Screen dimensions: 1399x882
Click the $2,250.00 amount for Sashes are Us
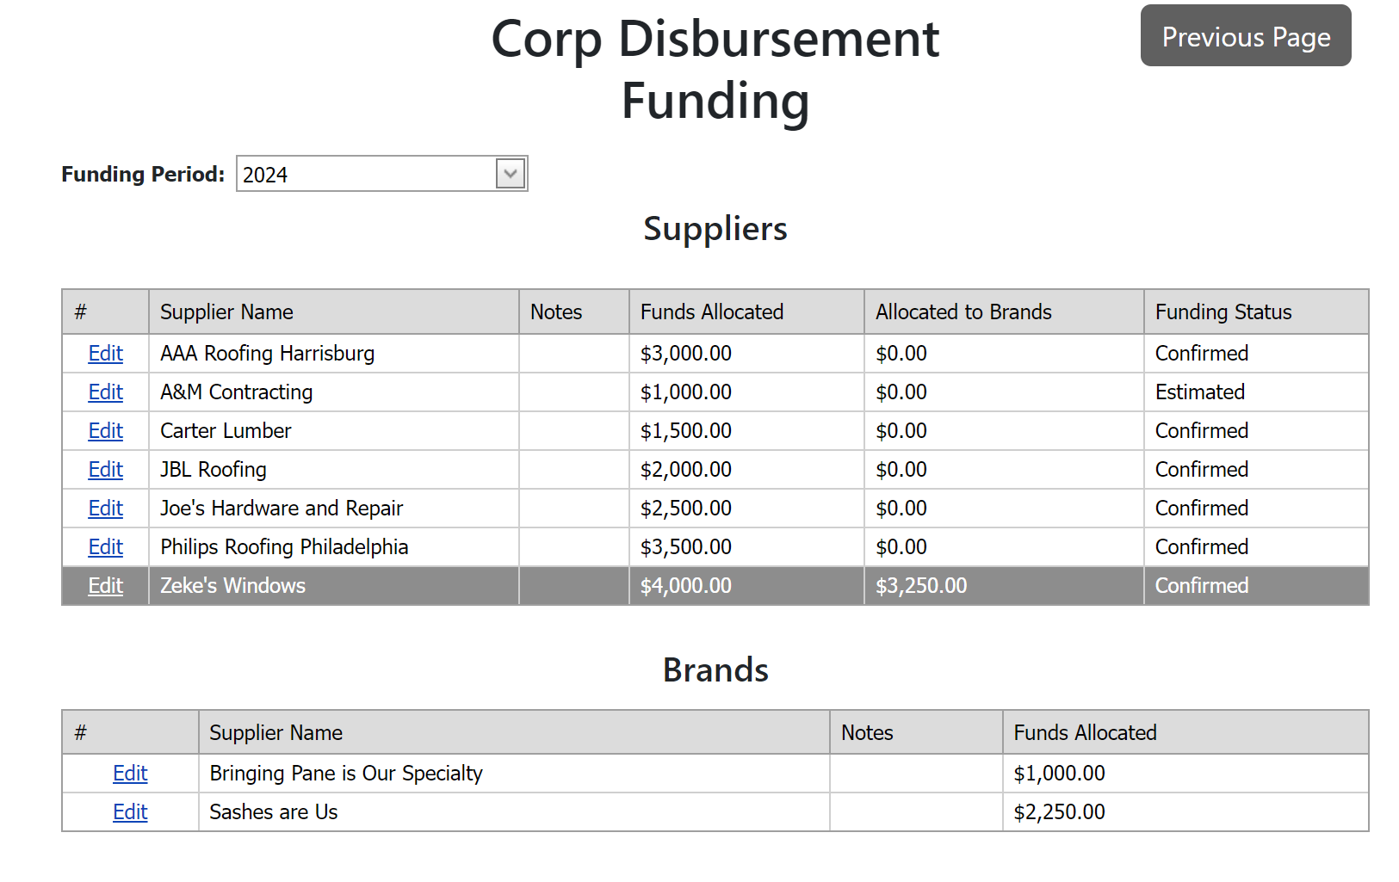pos(1059,812)
